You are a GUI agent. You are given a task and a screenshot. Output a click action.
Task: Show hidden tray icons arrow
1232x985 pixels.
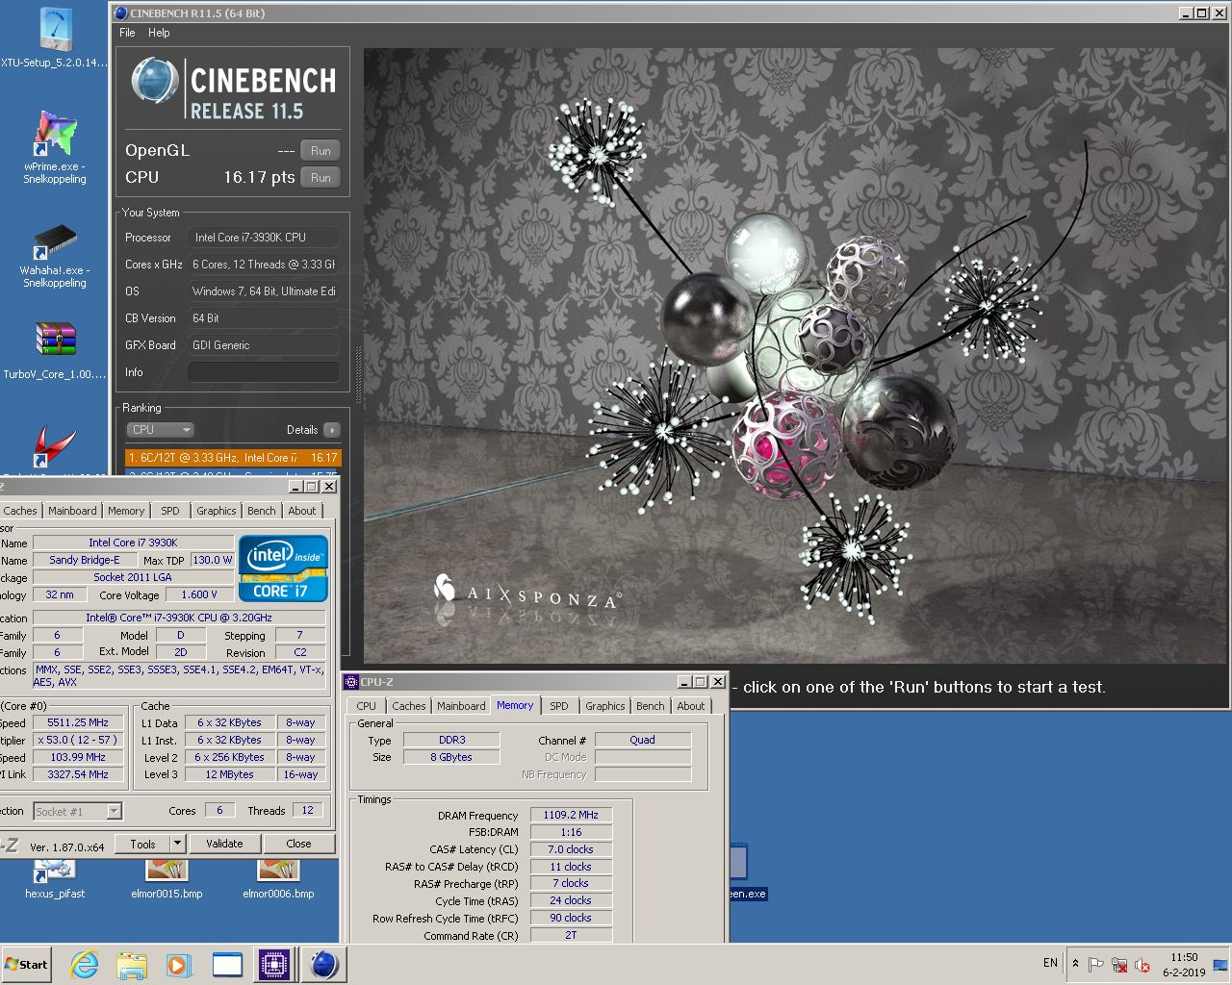pyautogui.click(x=1075, y=963)
